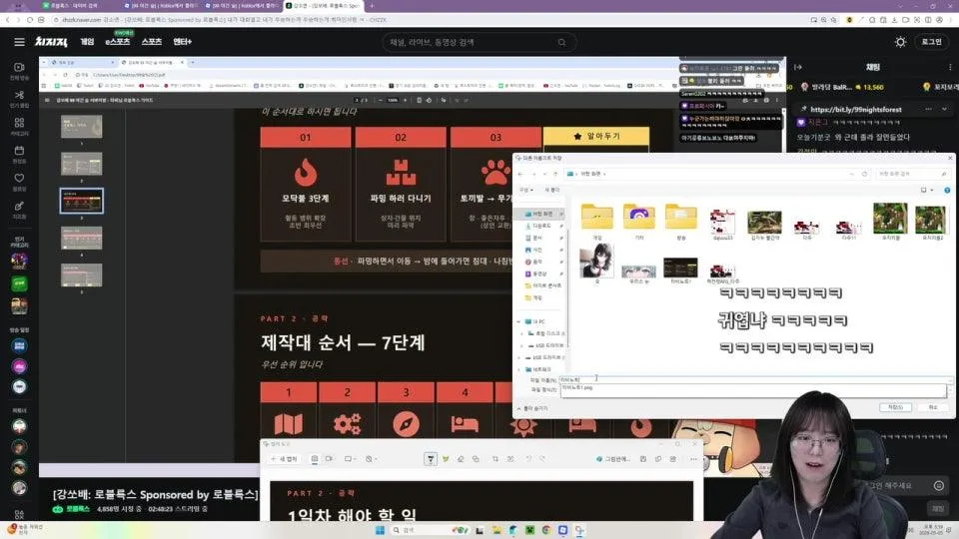Screen dimensions: 959x539
Task: Click 새 폴더 in Save dialog
Action: point(551,190)
